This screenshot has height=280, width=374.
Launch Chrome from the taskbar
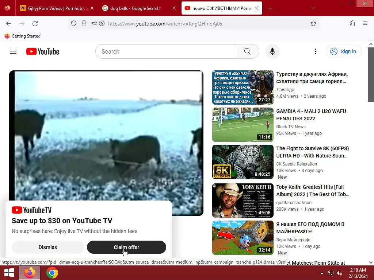[x=52, y=273]
